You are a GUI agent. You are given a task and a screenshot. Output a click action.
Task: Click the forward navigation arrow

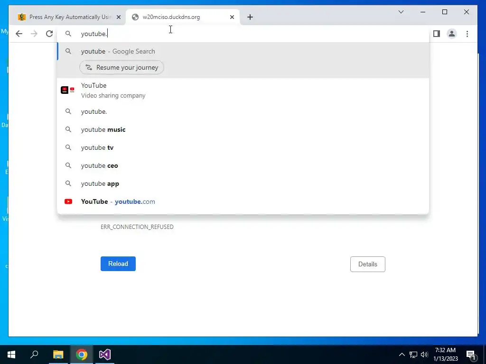34,34
